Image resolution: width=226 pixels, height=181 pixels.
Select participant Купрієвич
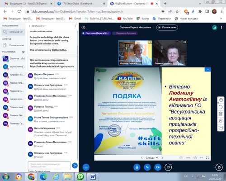tap(14, 75)
